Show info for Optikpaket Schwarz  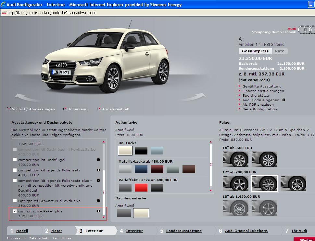98,201
